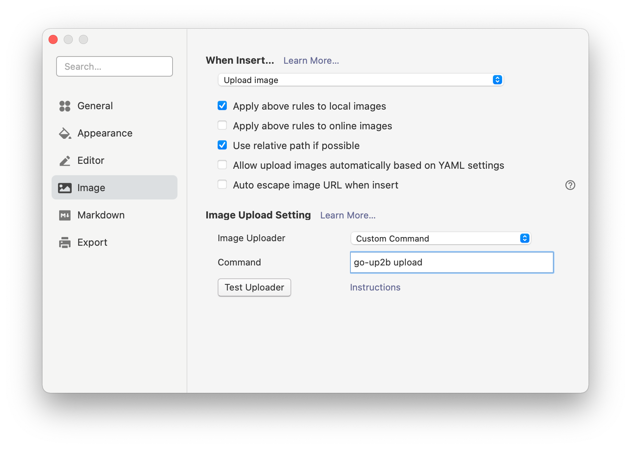Open the Markdown settings section

115,215
